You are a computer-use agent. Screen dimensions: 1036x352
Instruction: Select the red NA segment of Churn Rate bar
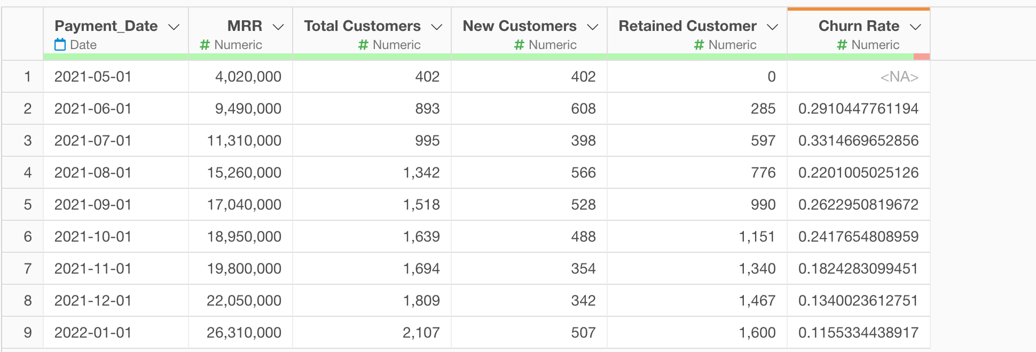click(922, 57)
